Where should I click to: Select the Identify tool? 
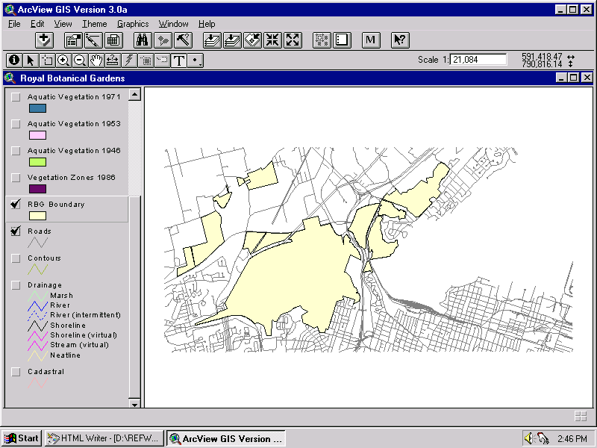tap(13, 60)
